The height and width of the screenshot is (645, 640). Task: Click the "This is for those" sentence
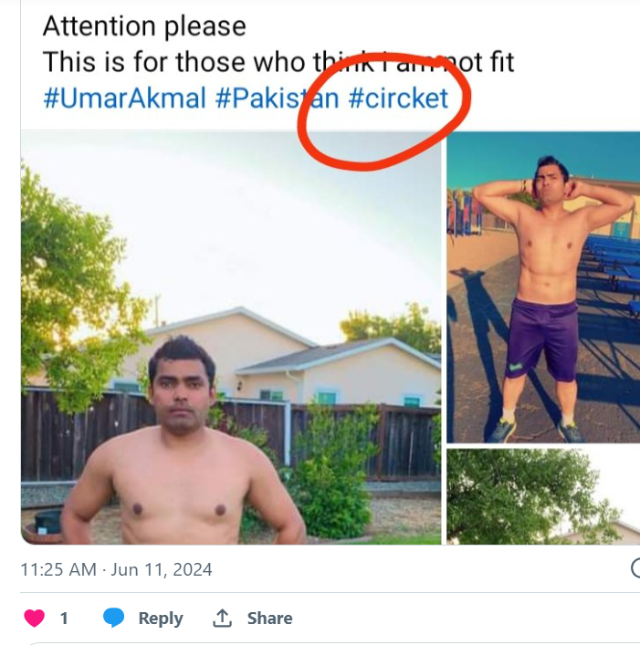click(x=278, y=62)
